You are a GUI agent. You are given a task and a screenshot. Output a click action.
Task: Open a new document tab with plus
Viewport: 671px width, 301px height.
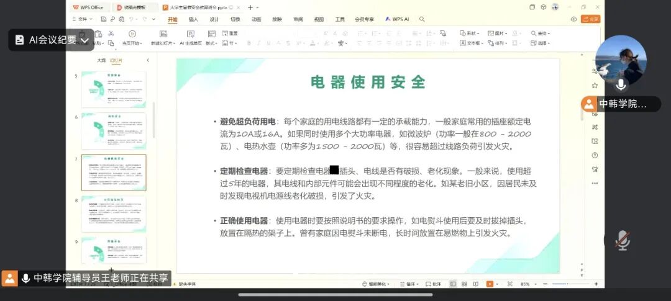250,7
